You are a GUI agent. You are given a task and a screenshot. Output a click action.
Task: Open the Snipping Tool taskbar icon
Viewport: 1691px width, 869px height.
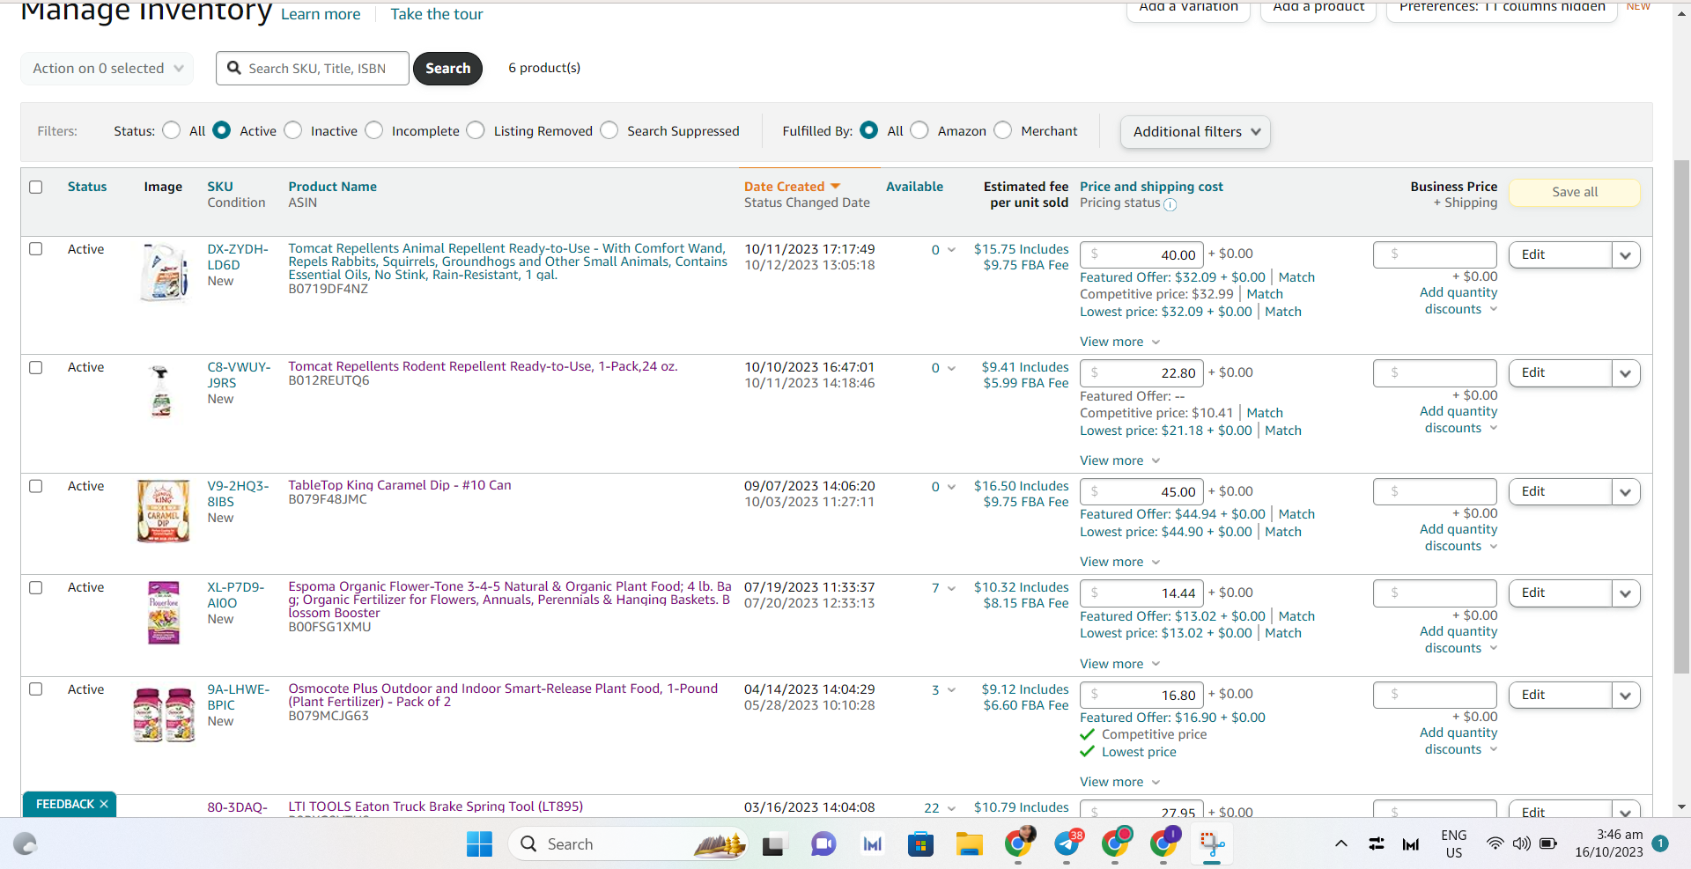1212,844
